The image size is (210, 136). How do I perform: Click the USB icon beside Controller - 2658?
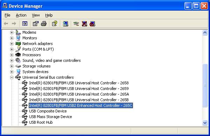25,83
